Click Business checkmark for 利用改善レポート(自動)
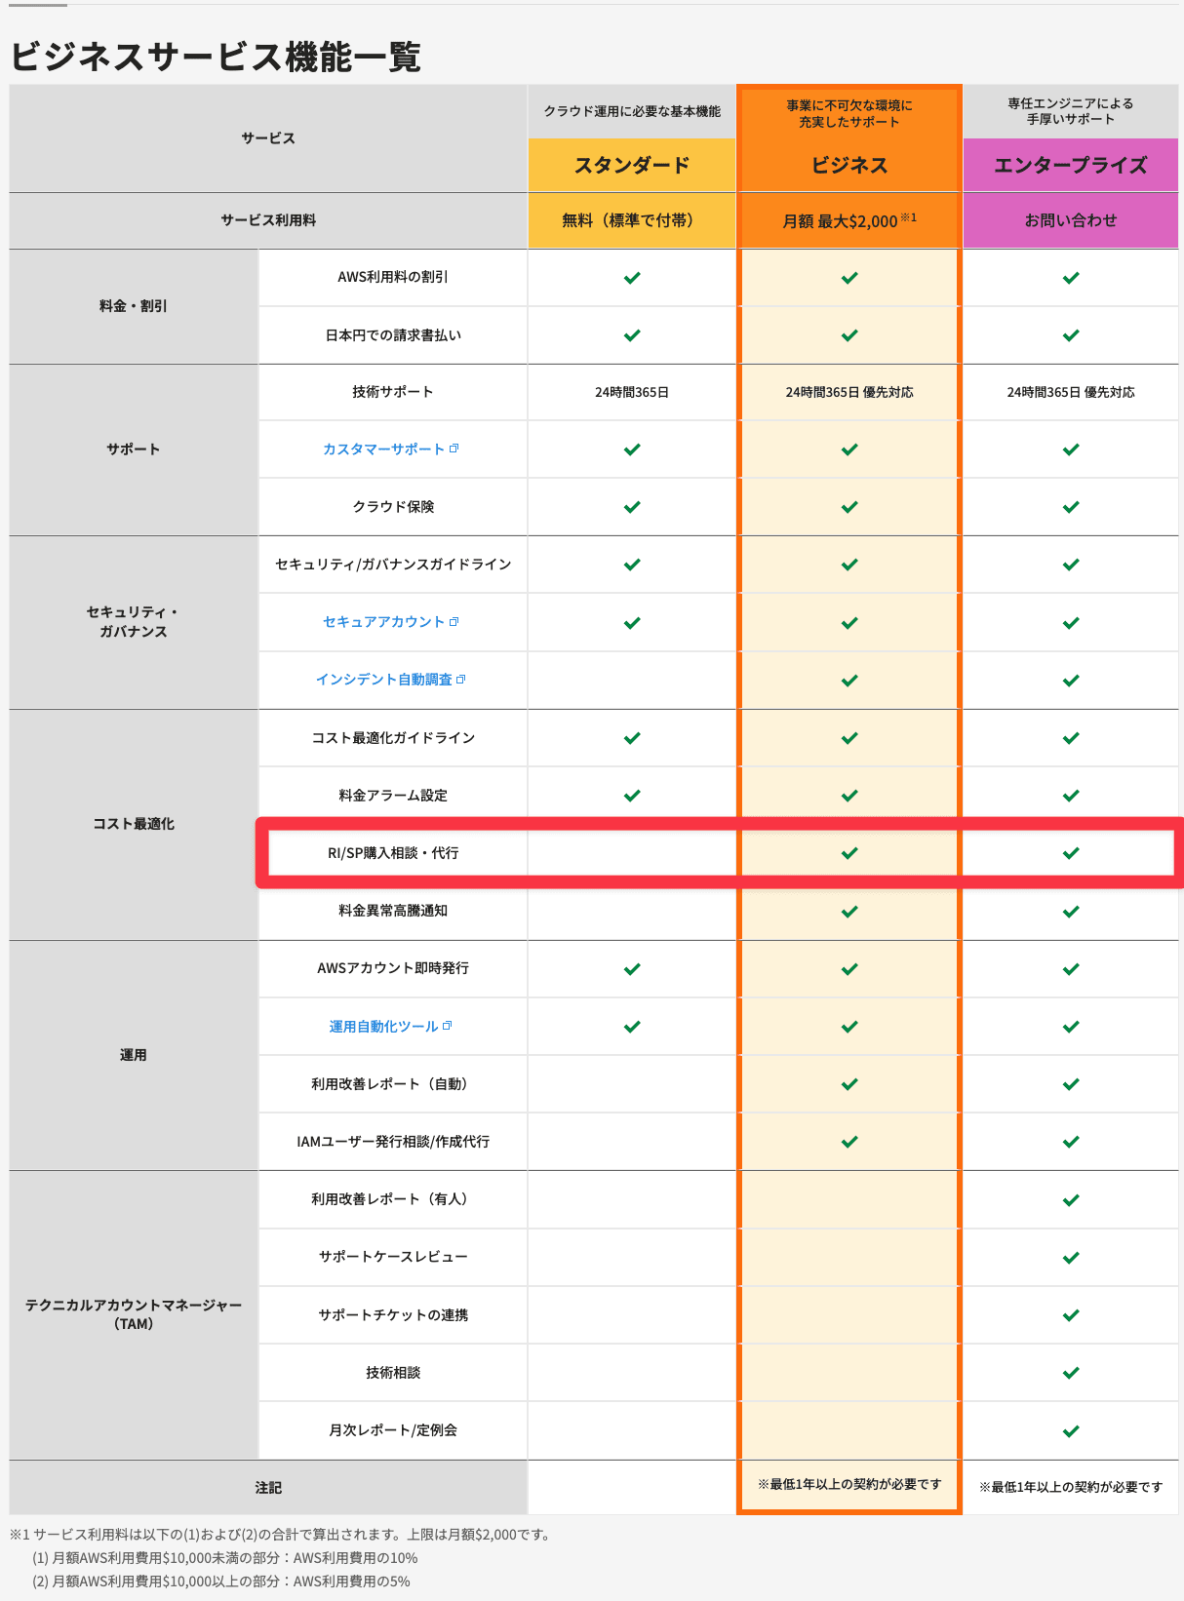 coord(849,1084)
